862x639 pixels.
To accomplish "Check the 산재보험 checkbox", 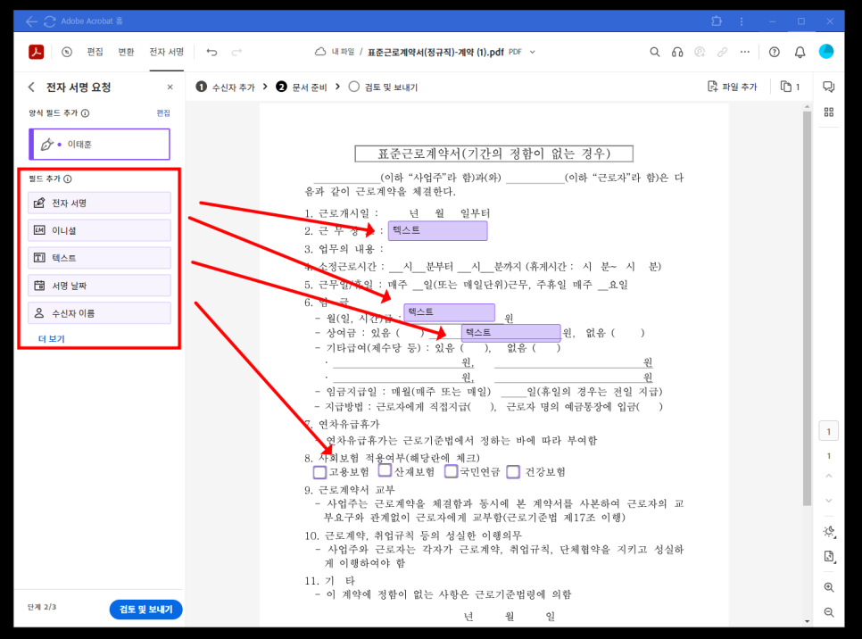I will [x=385, y=470].
